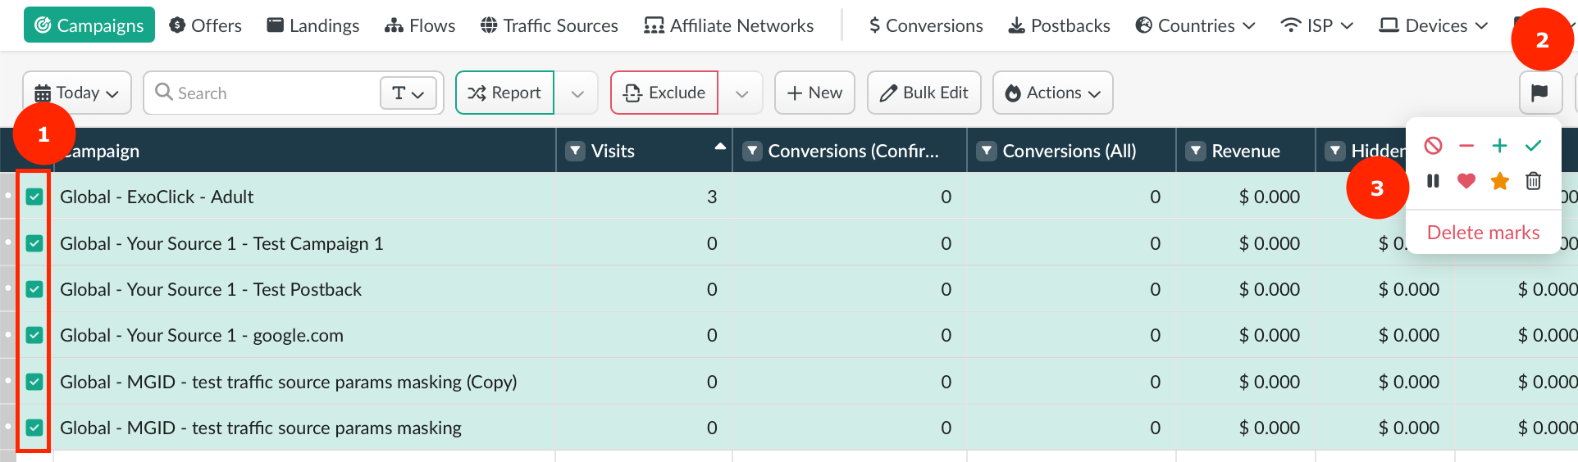1578x462 pixels.
Task: Open the flag marks button
Action: click(x=1539, y=93)
